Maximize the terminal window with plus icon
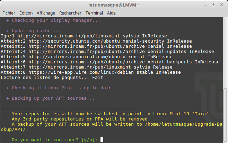 coord(213,5)
